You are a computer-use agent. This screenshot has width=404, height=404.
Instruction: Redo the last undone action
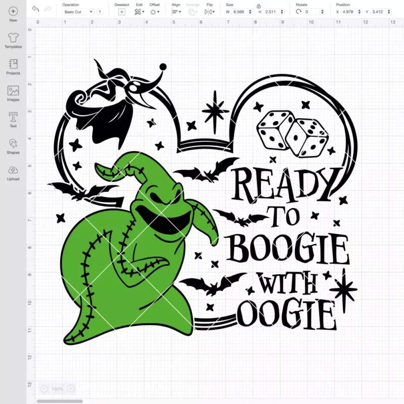(x=47, y=9)
